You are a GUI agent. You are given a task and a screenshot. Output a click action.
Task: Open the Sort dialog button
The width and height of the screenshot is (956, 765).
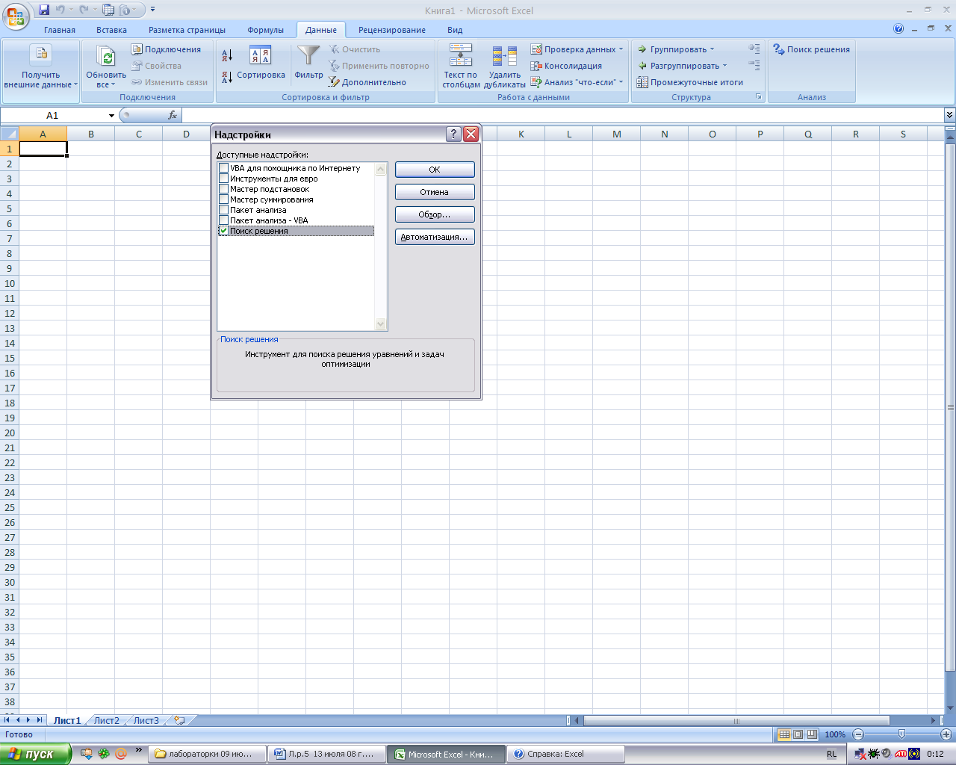click(x=261, y=63)
